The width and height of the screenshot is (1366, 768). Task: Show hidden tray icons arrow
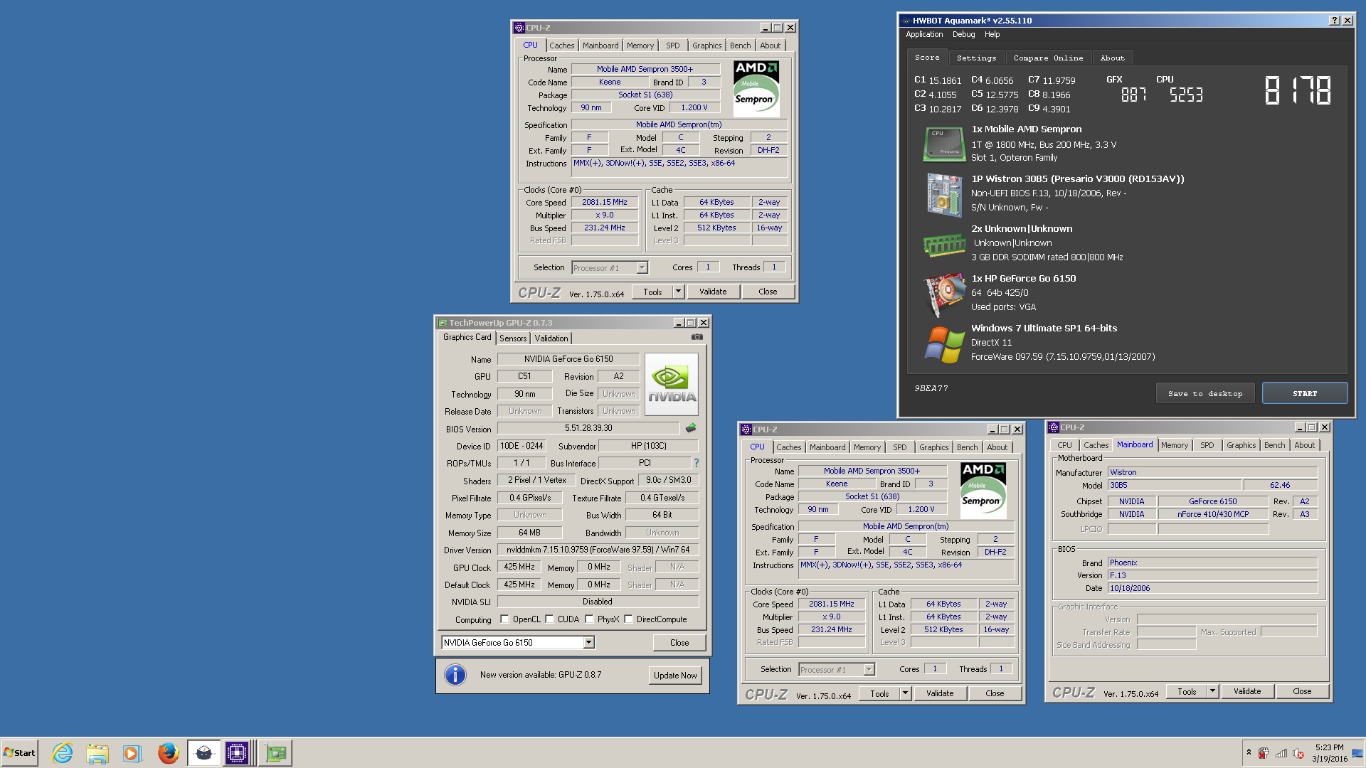1249,752
